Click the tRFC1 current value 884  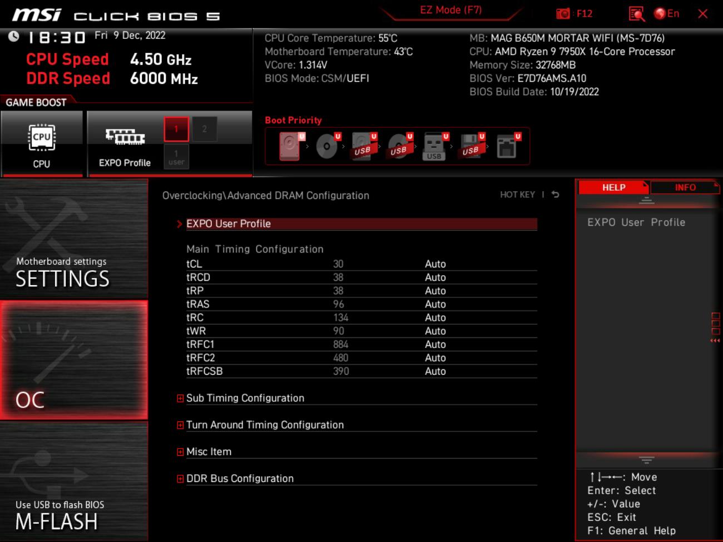coord(340,344)
